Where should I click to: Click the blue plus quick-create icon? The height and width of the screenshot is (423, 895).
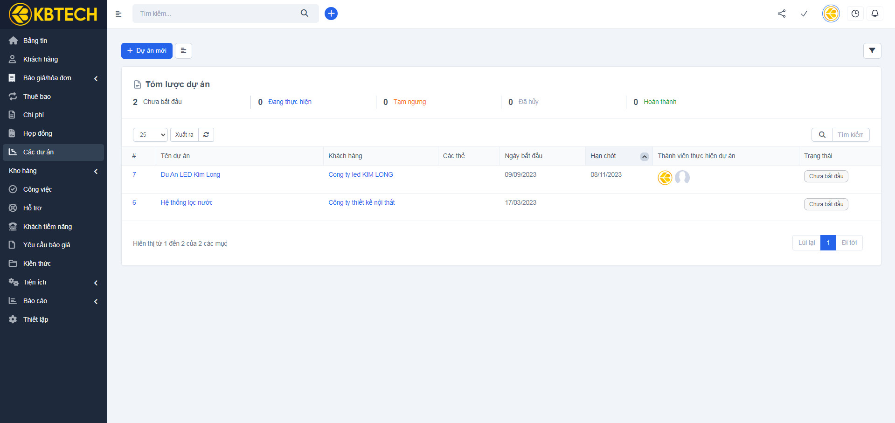(331, 14)
